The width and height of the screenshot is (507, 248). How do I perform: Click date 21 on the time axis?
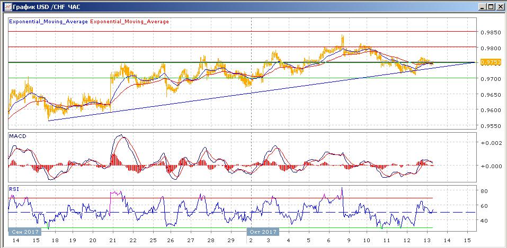click(x=112, y=241)
